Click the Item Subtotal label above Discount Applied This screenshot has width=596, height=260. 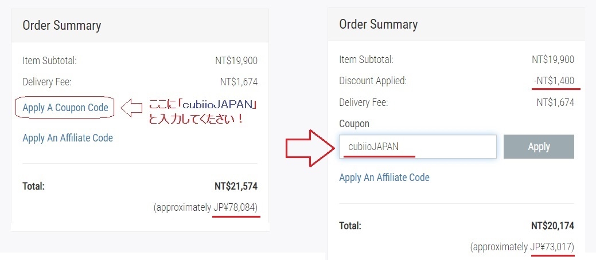coord(366,60)
